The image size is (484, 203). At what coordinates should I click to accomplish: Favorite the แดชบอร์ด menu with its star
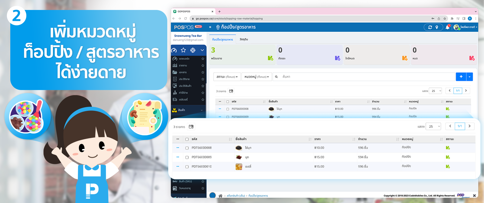click(203, 59)
